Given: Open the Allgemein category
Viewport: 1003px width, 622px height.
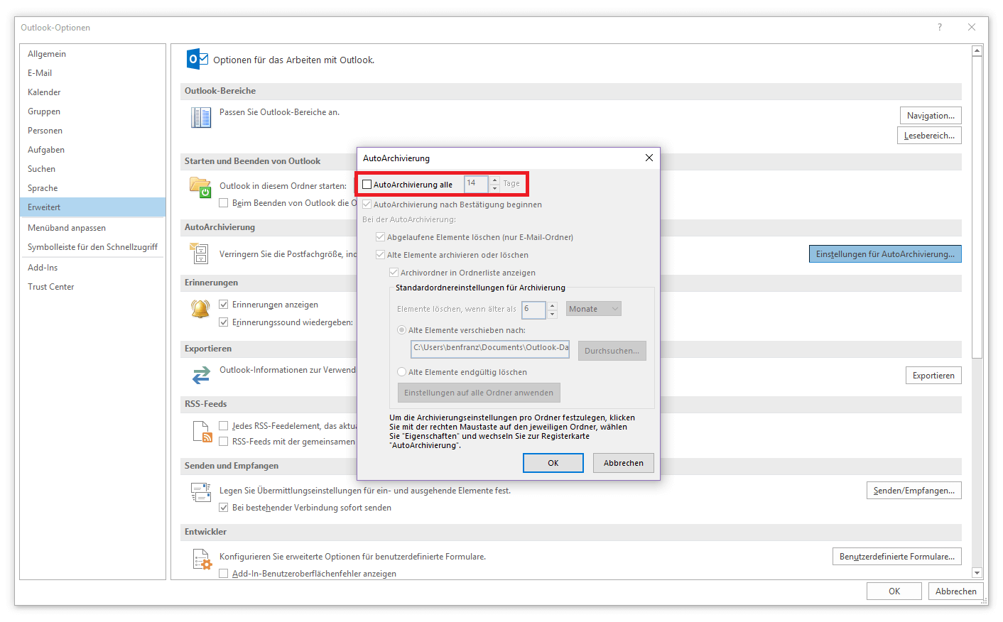Looking at the screenshot, I should 92,54.
